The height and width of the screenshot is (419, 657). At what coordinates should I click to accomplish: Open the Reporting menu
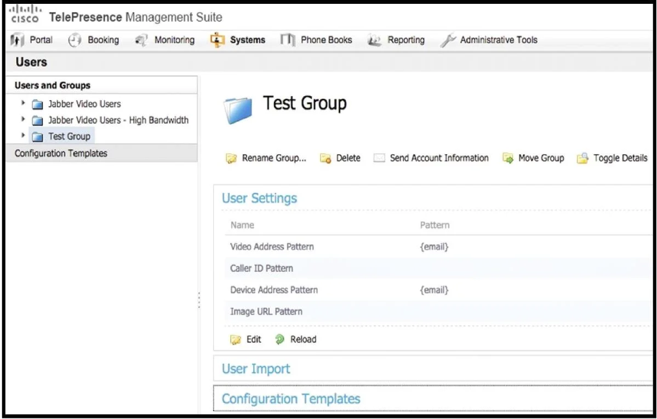click(x=406, y=40)
